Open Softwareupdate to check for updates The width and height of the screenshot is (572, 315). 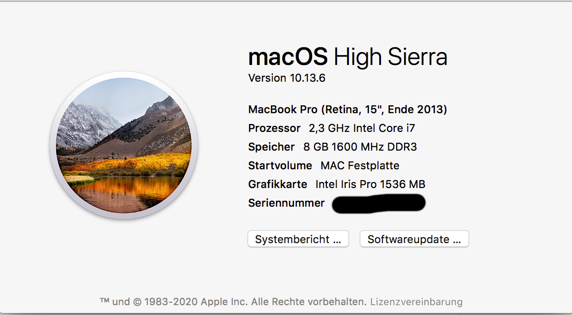(x=414, y=239)
